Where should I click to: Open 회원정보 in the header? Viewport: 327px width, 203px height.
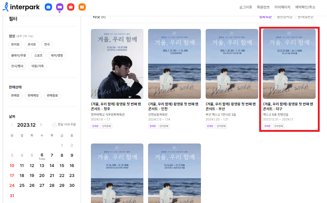pos(263,7)
